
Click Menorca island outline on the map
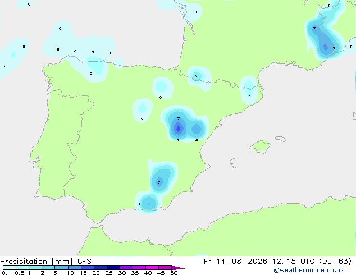[281, 139]
